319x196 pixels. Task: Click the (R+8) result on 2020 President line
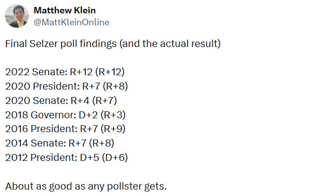tap(116, 86)
